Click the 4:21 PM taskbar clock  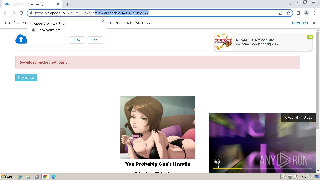click(307, 177)
